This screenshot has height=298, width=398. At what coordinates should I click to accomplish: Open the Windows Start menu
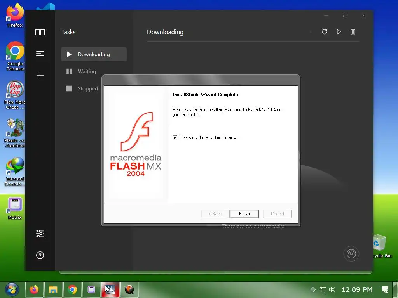pos(12,289)
